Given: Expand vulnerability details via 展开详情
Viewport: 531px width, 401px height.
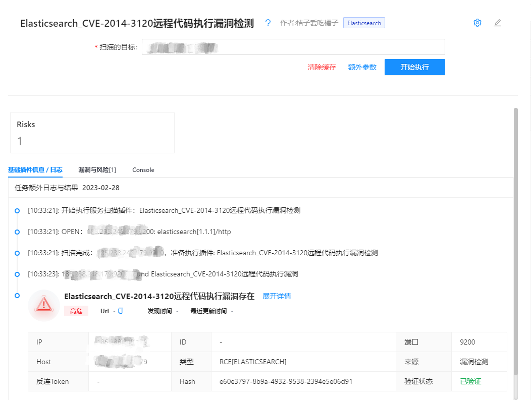Looking at the screenshot, I should pos(277,296).
